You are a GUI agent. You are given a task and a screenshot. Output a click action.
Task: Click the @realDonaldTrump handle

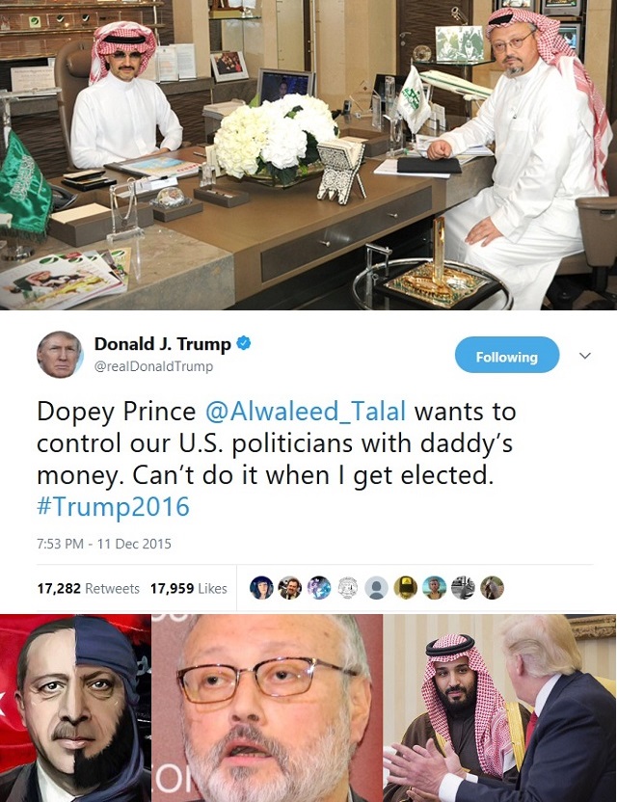coord(153,366)
